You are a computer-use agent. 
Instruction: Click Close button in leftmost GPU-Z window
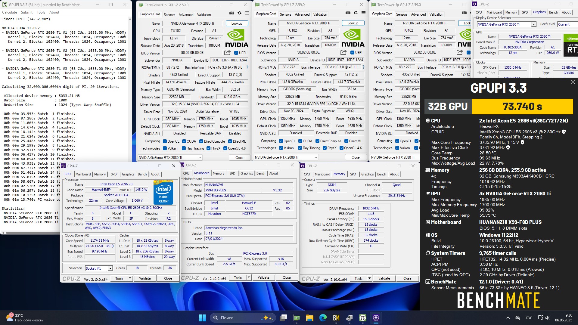click(x=239, y=157)
